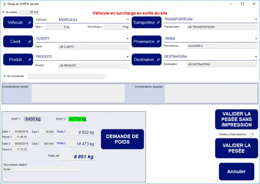Click the LIB CLIENT3 label field
The height and width of the screenshot is (184, 260).
pos(94,47)
